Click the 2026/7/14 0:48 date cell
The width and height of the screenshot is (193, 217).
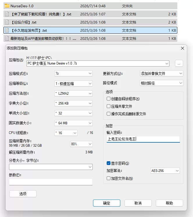click(x=93, y=6)
